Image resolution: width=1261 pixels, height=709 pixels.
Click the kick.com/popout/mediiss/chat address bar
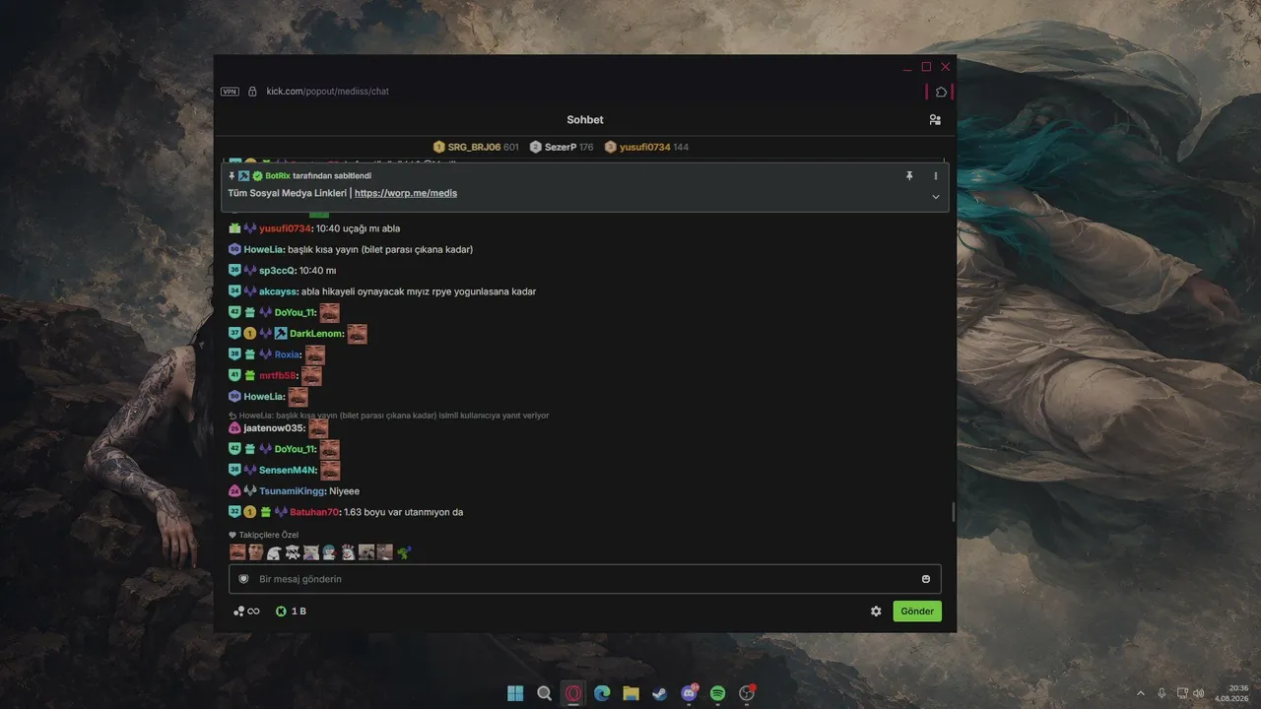[x=328, y=92]
